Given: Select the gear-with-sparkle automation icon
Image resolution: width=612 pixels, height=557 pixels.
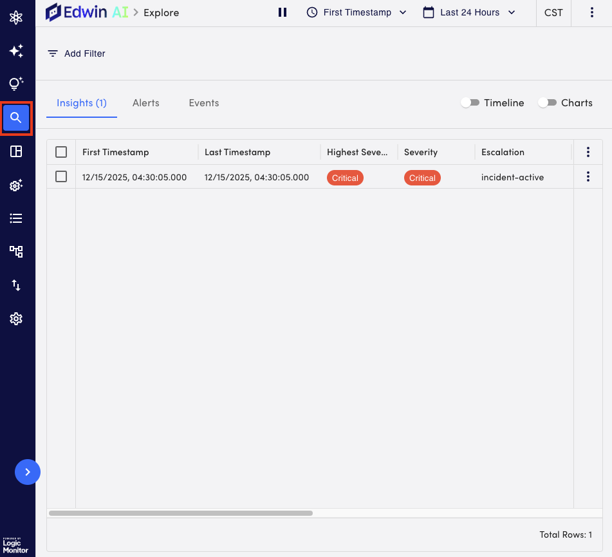Looking at the screenshot, I should tap(16, 185).
